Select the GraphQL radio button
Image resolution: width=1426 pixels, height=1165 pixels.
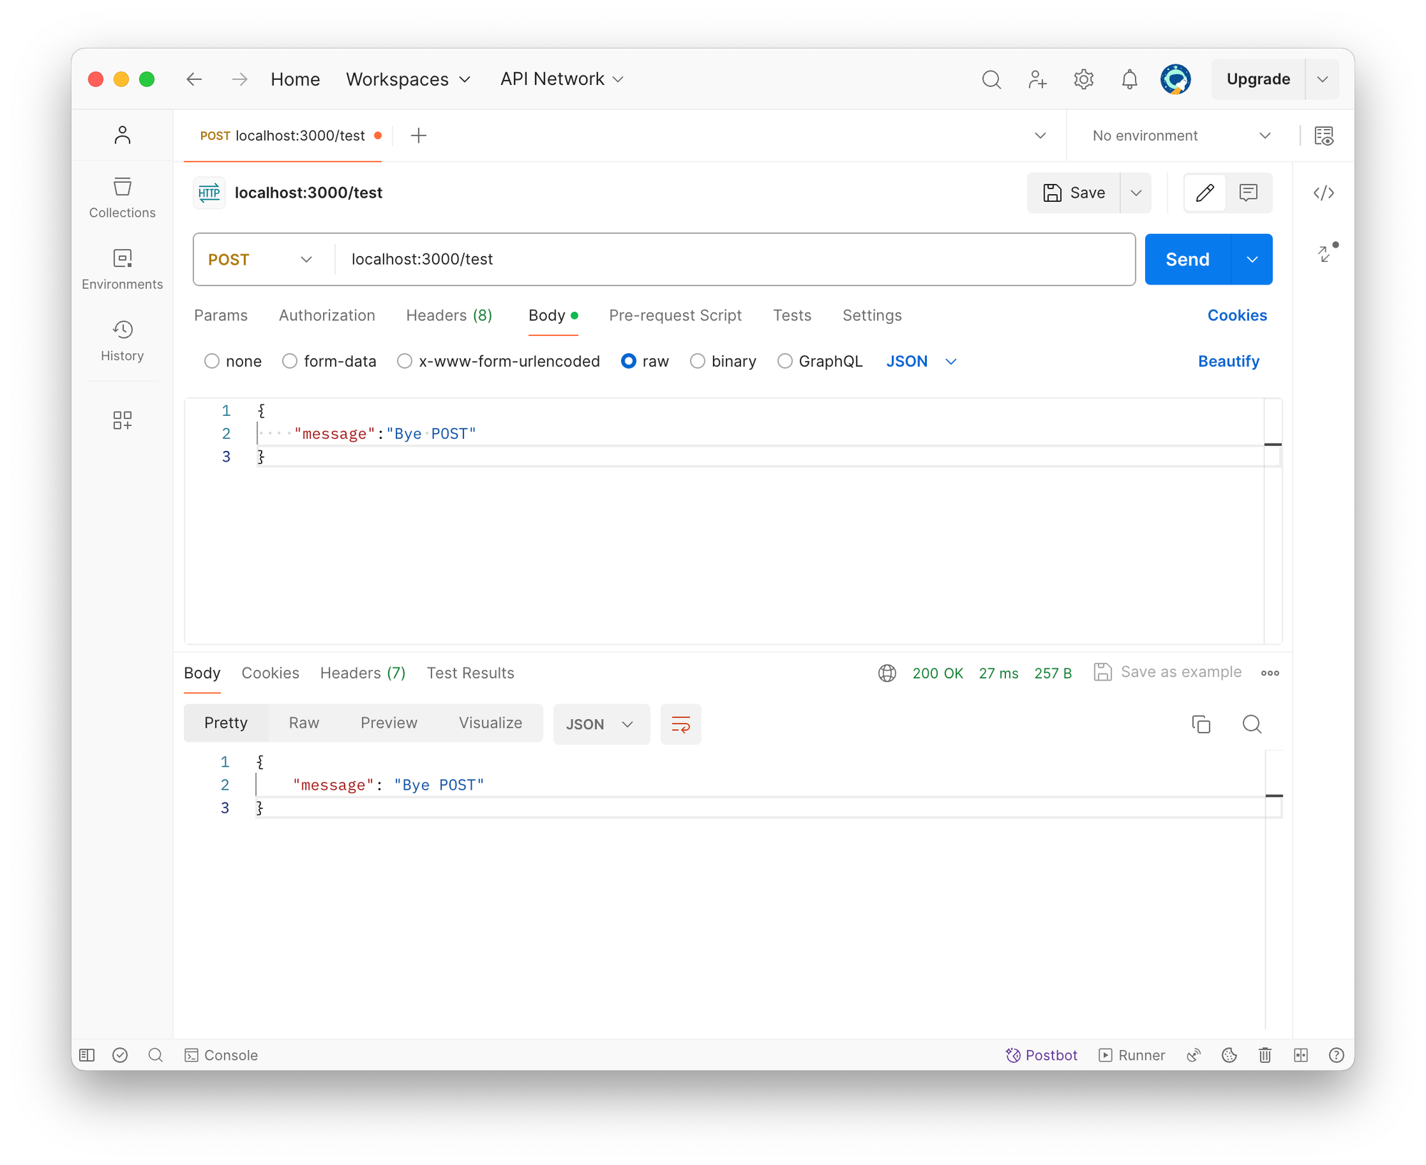pyautogui.click(x=784, y=361)
